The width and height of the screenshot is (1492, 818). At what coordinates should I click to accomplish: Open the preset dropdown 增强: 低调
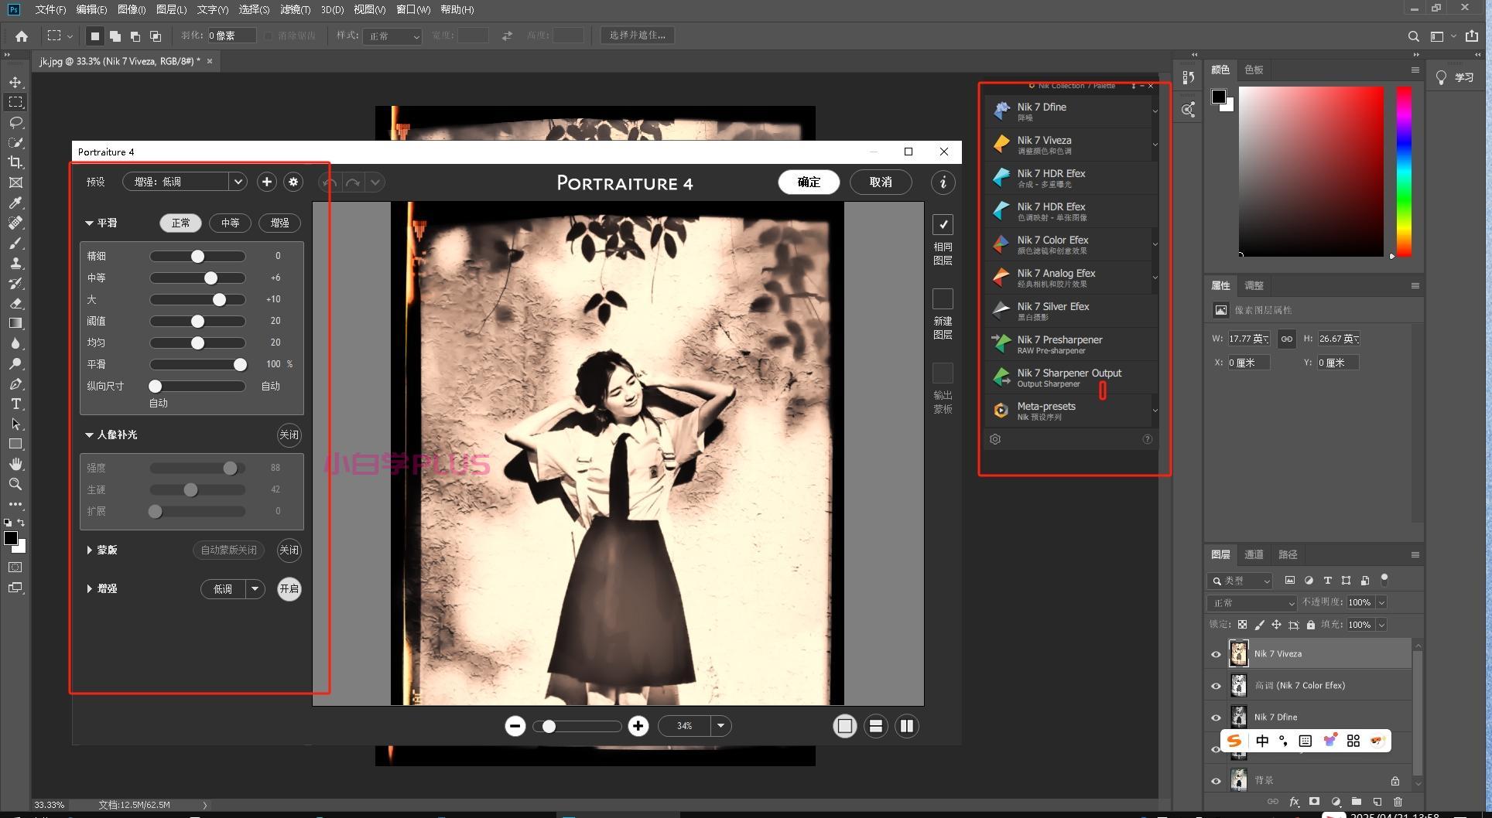click(184, 182)
